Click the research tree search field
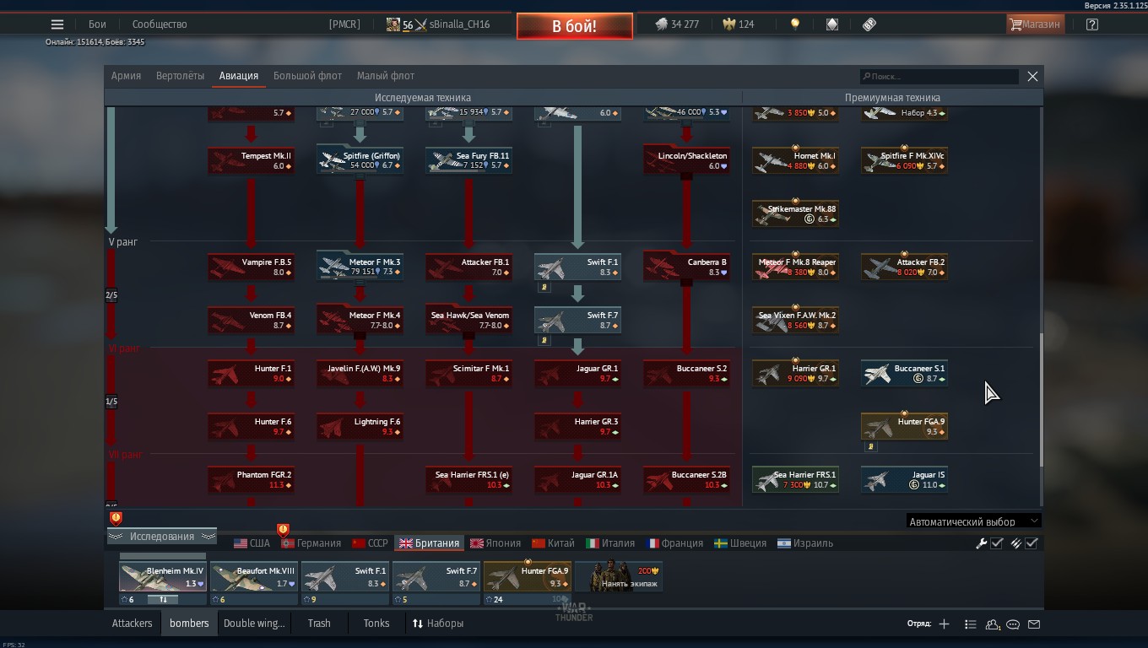 click(x=940, y=76)
